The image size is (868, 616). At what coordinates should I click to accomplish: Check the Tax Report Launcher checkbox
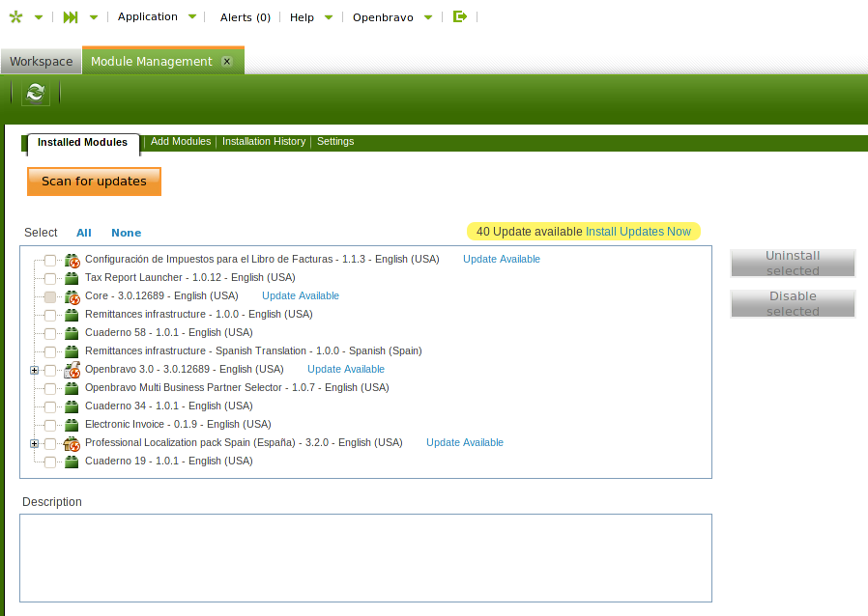[x=50, y=278]
